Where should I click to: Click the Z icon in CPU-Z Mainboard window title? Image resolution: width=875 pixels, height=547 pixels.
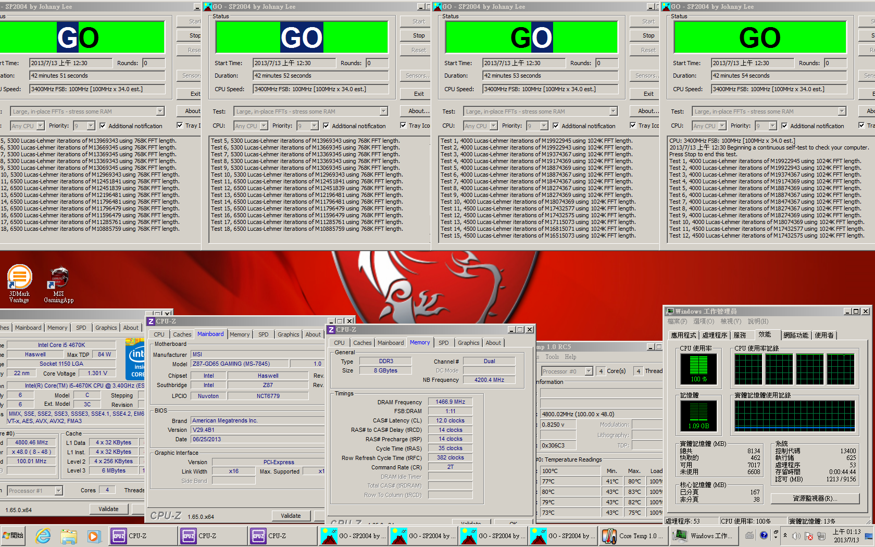[x=151, y=321]
